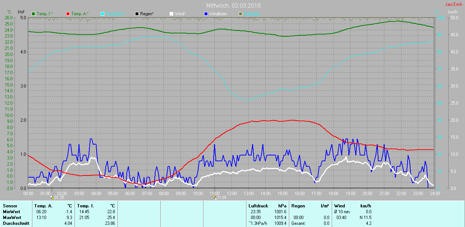465x227 pixels.
Task: Click the 'Wind' column header in table
Action: [340, 206]
